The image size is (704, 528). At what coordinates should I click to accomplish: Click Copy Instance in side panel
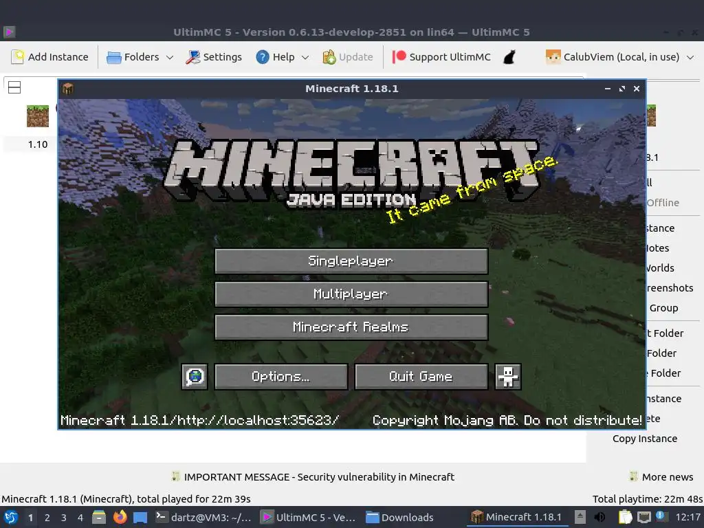pyautogui.click(x=645, y=439)
